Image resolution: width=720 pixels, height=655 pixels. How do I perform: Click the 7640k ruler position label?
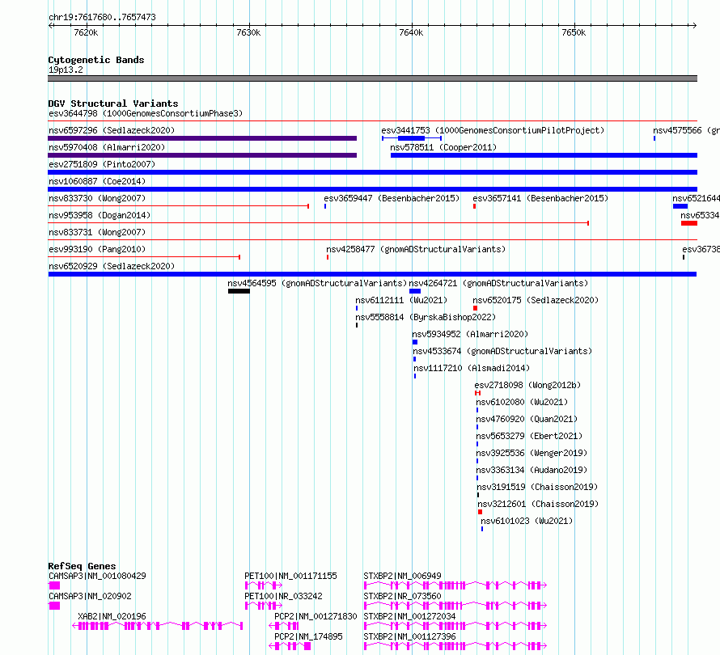pos(411,32)
